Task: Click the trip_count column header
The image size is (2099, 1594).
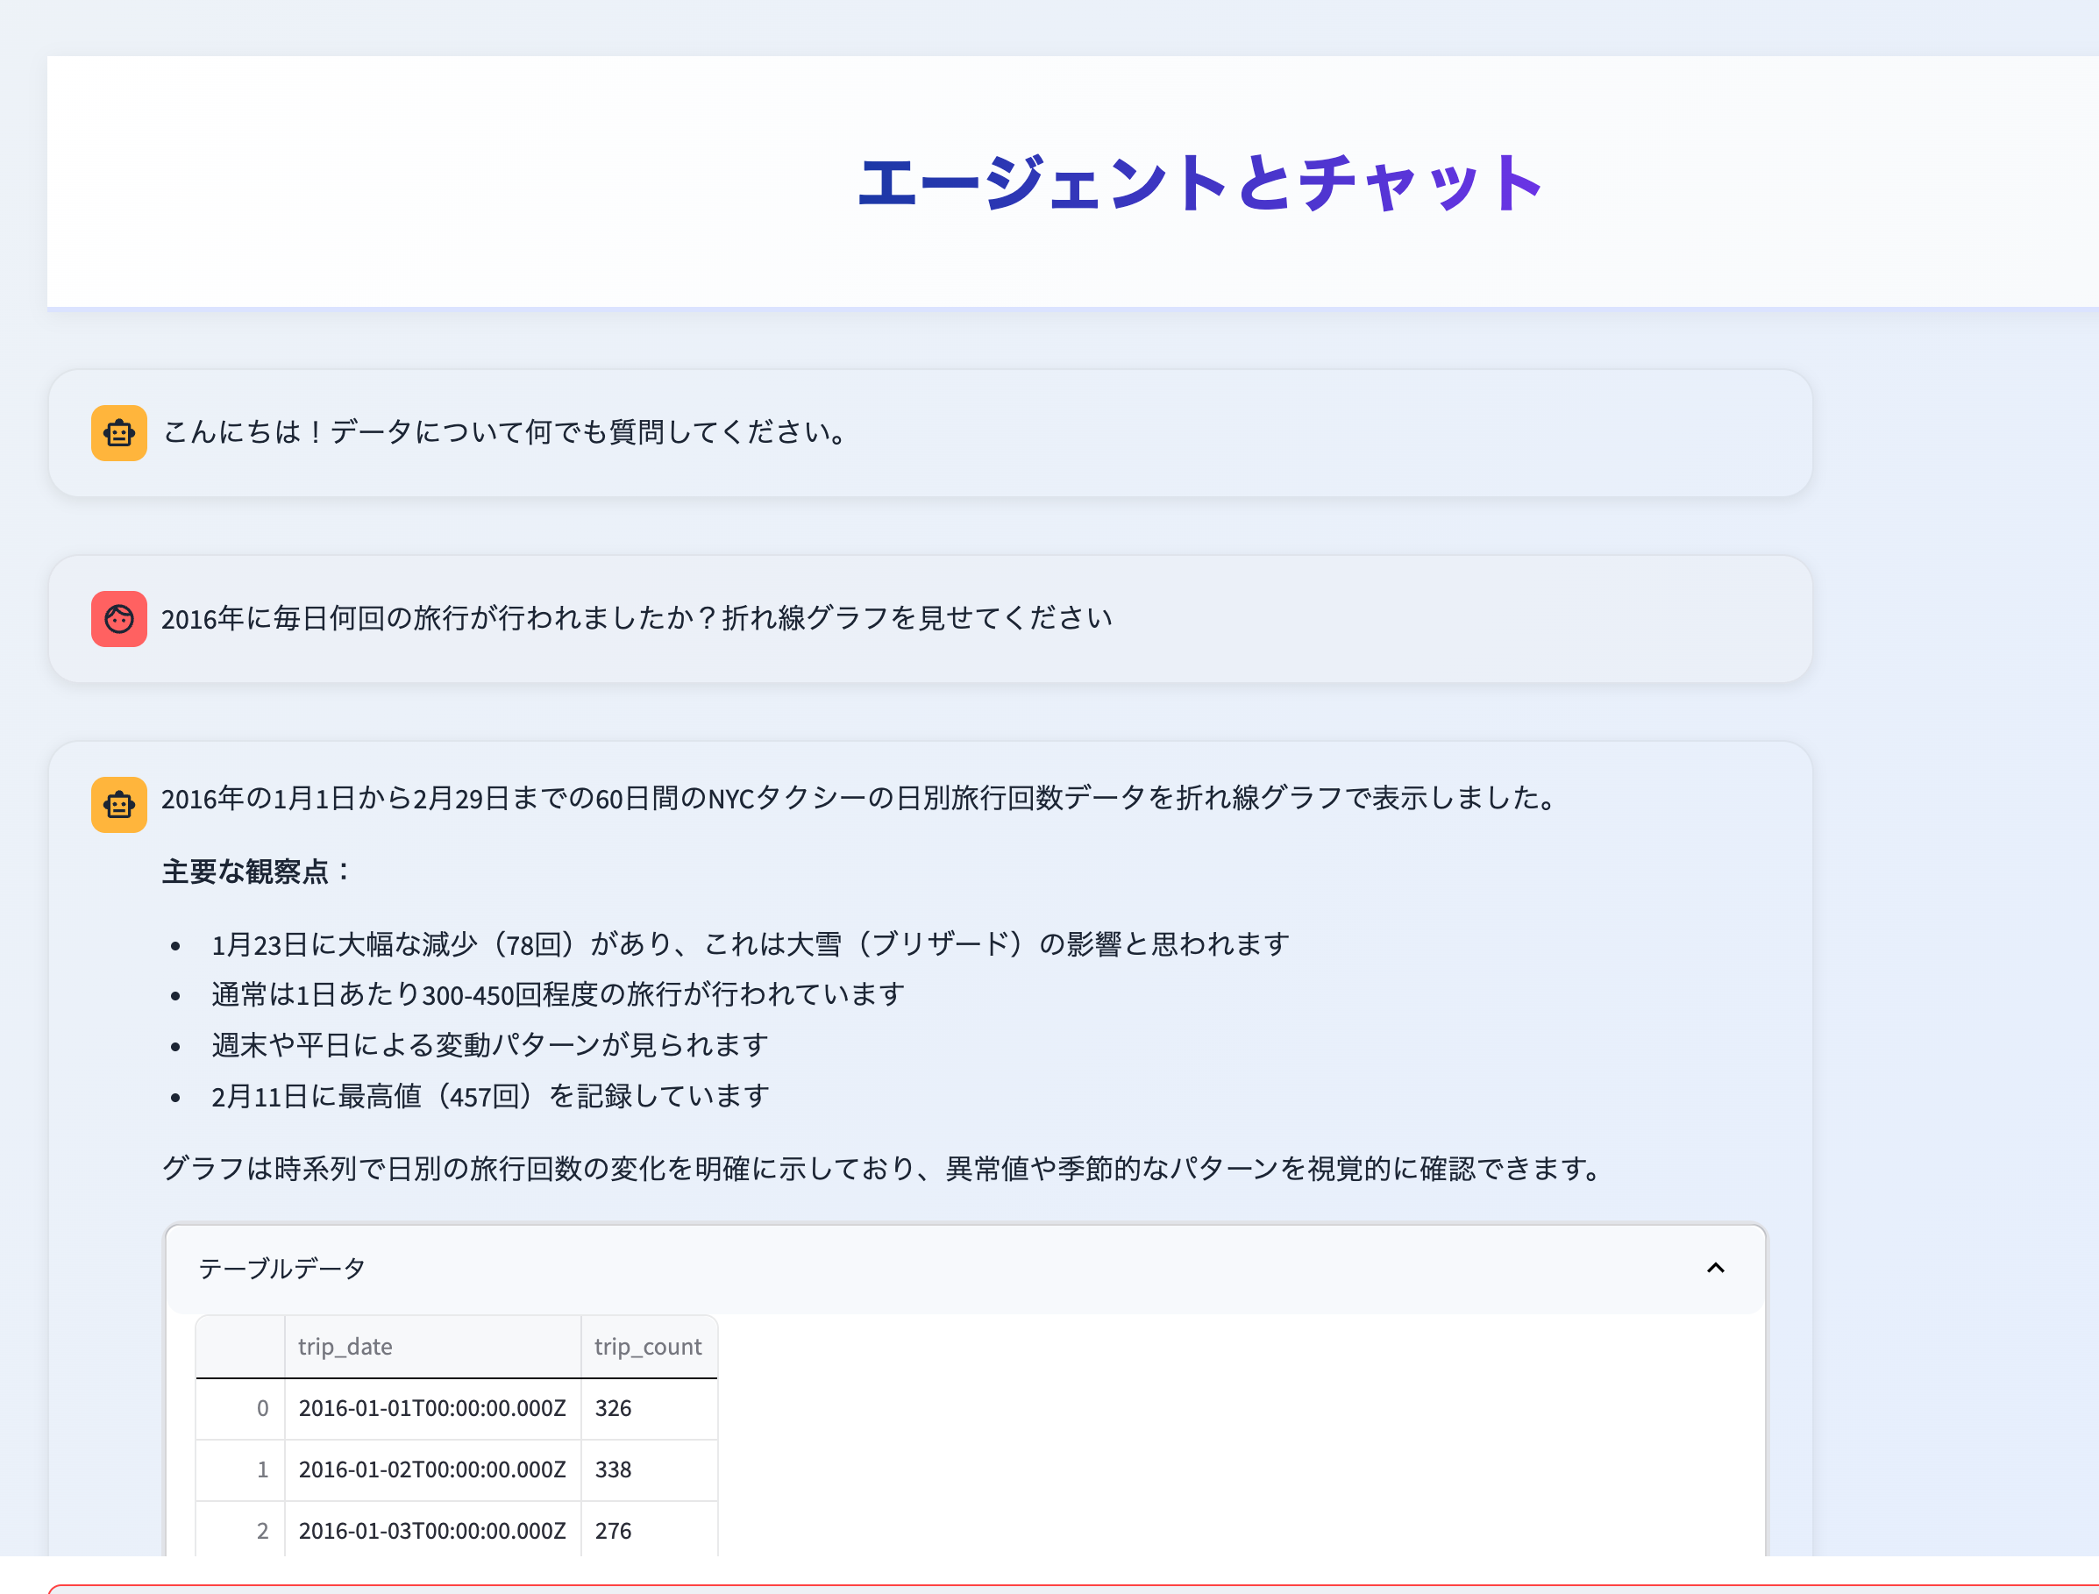Action: pos(648,1347)
